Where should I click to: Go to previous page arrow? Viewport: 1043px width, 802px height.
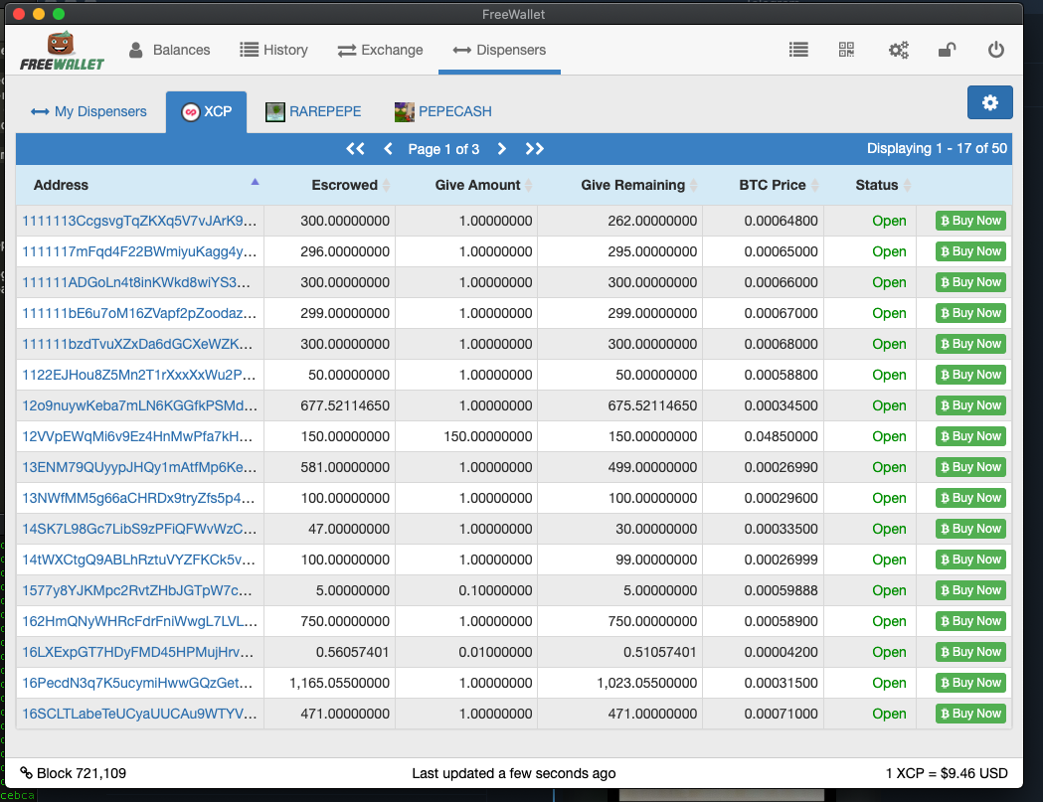coord(389,149)
